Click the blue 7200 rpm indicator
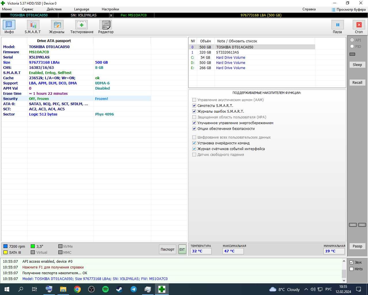The width and height of the screenshot is (368, 295). pos(5,246)
